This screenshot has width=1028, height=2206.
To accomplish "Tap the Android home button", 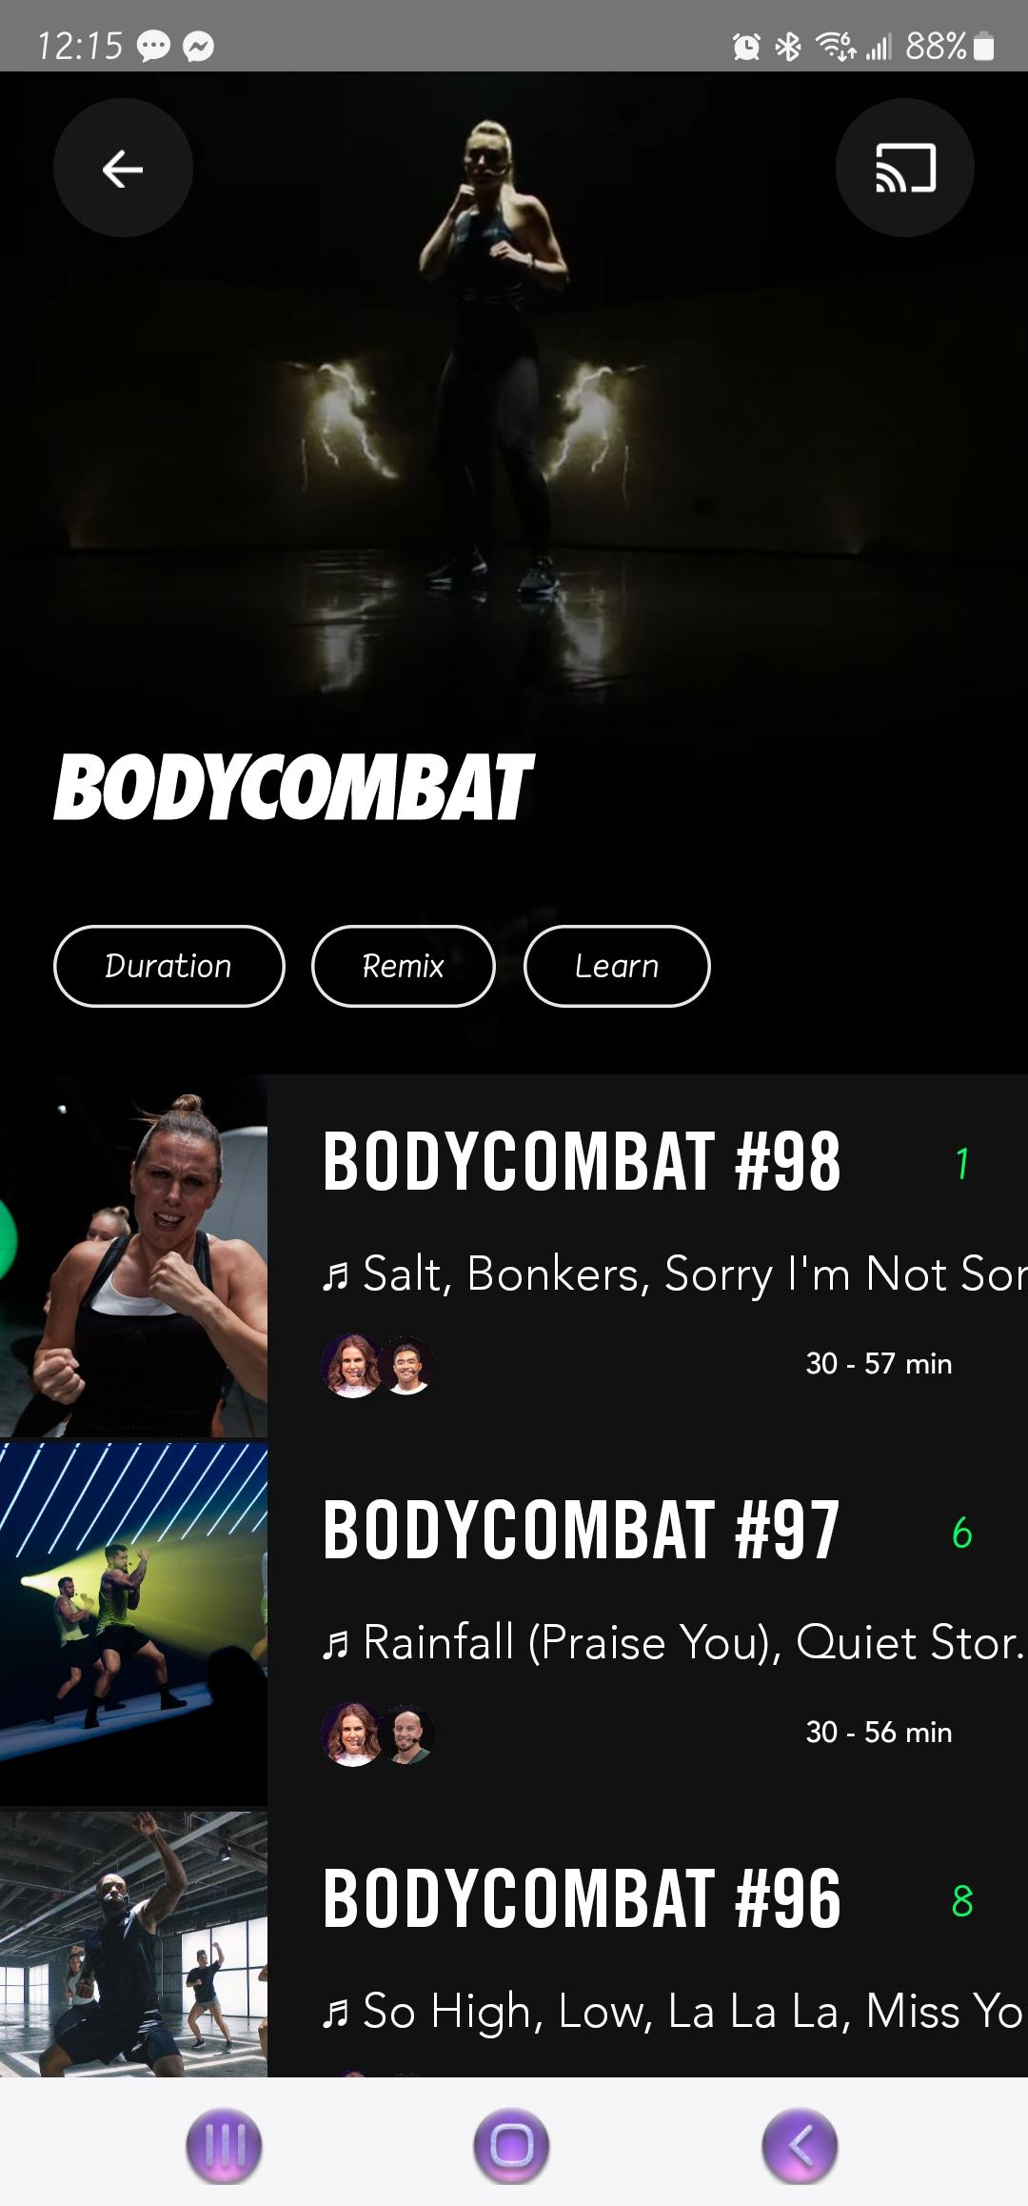I will (512, 2146).
